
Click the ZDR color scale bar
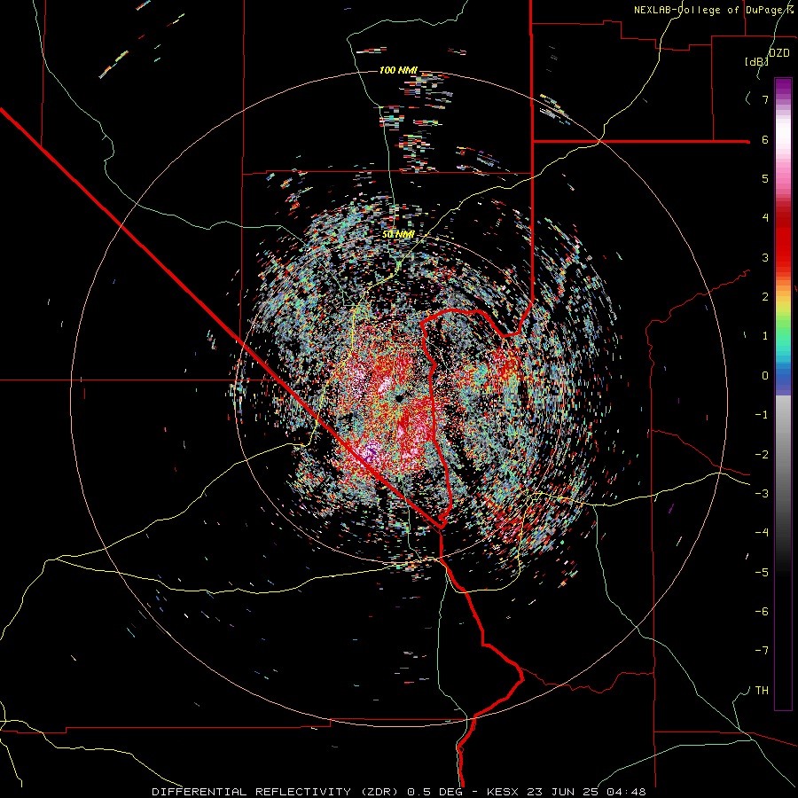tap(783, 394)
